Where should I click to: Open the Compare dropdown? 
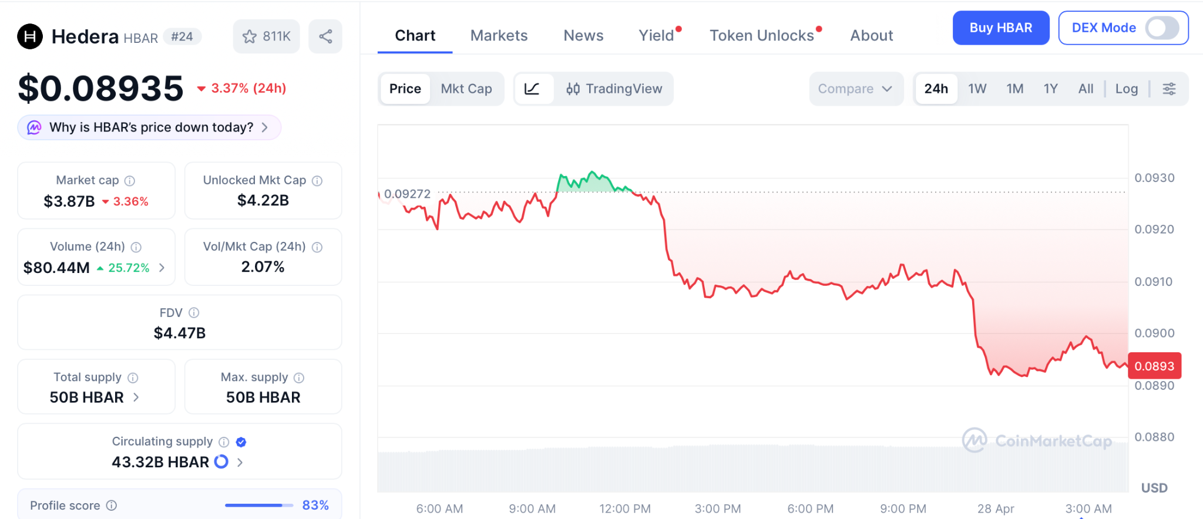[x=855, y=89]
